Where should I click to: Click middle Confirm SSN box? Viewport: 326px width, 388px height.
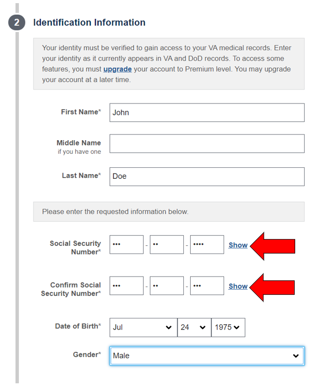(x=167, y=286)
